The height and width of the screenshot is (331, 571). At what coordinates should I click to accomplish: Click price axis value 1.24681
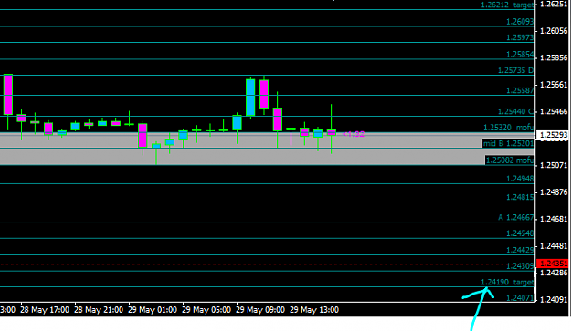(x=554, y=220)
